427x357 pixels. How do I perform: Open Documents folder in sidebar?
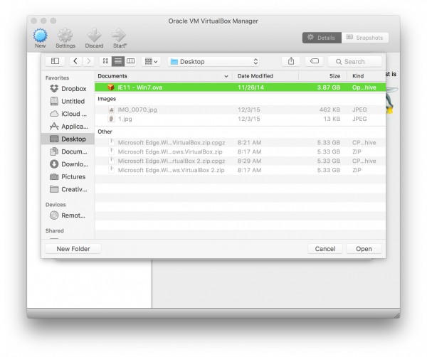68,151
